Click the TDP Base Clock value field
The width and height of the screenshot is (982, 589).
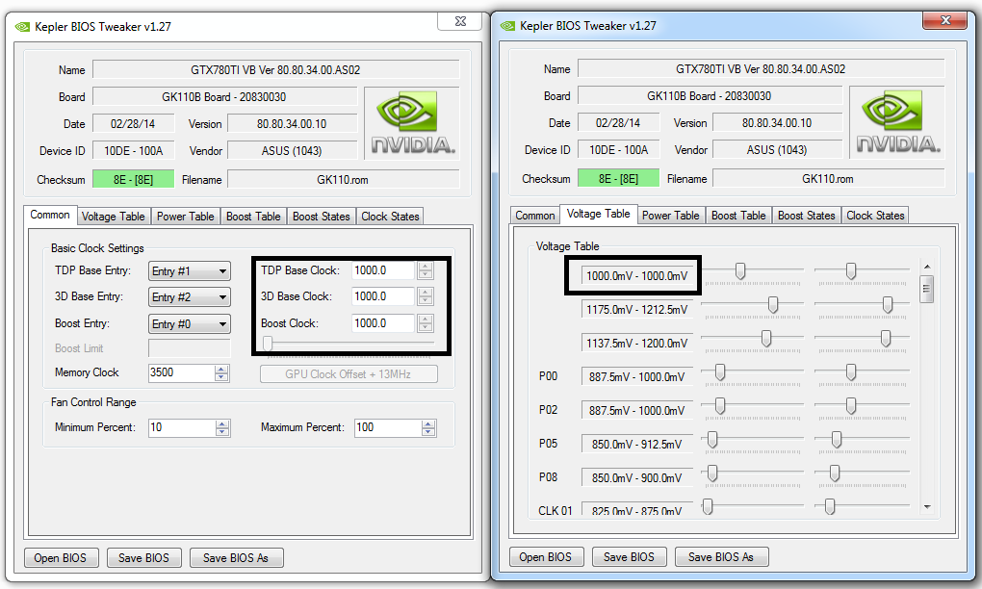383,270
